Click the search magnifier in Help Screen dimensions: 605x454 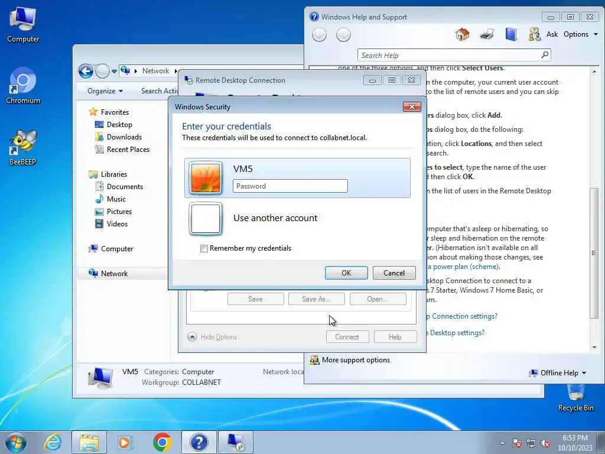tap(545, 55)
